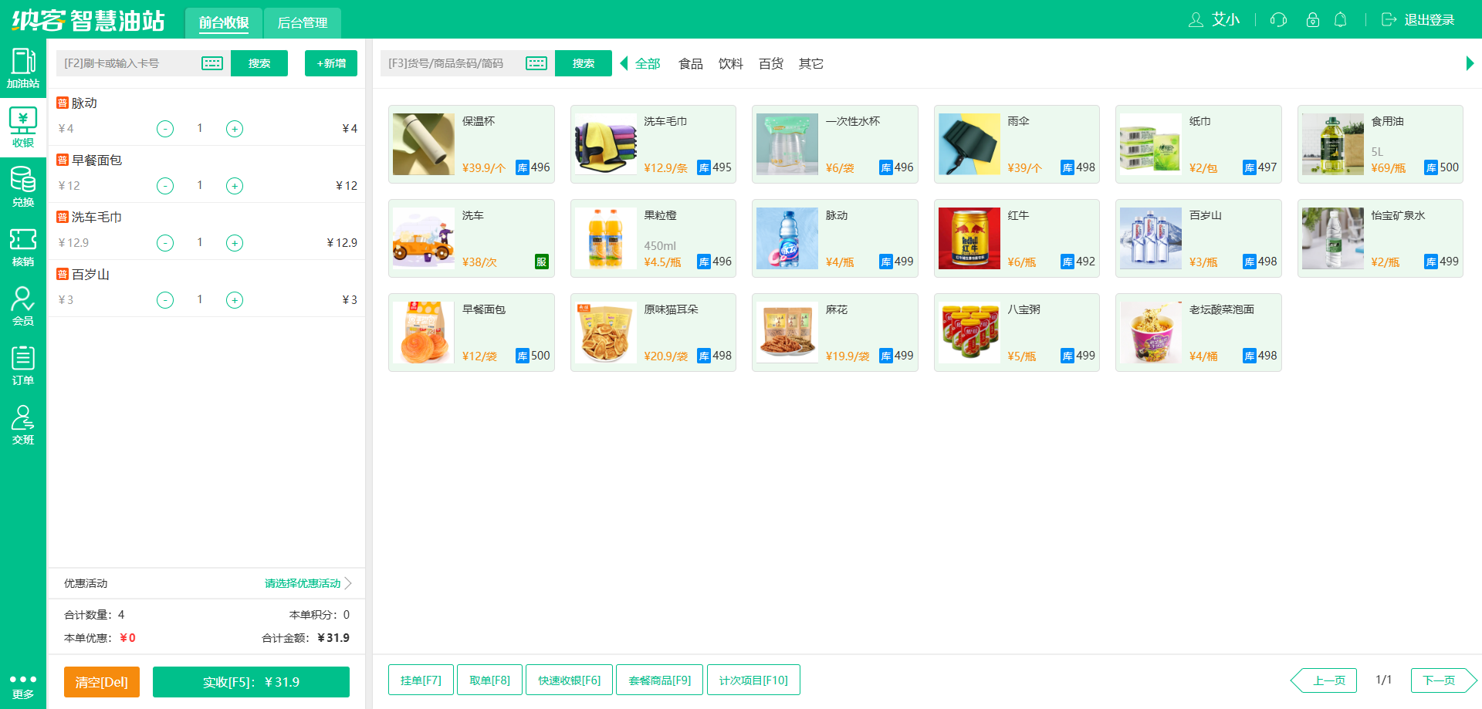Increase quantity of 百岁山 item
The height and width of the screenshot is (709, 1482).
(x=235, y=300)
